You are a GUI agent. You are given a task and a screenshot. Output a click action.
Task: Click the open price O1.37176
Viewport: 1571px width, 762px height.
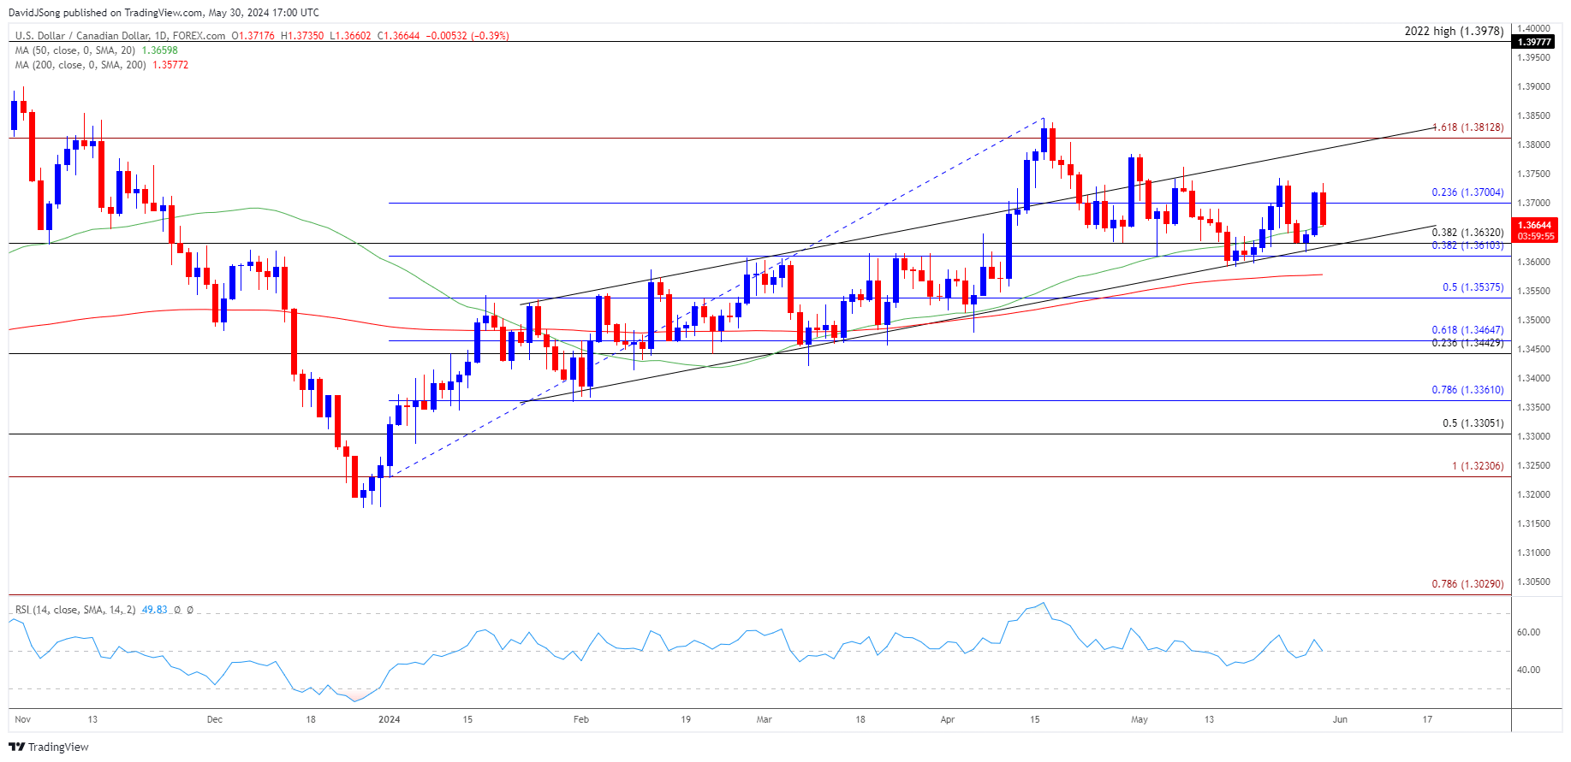pyautogui.click(x=253, y=36)
